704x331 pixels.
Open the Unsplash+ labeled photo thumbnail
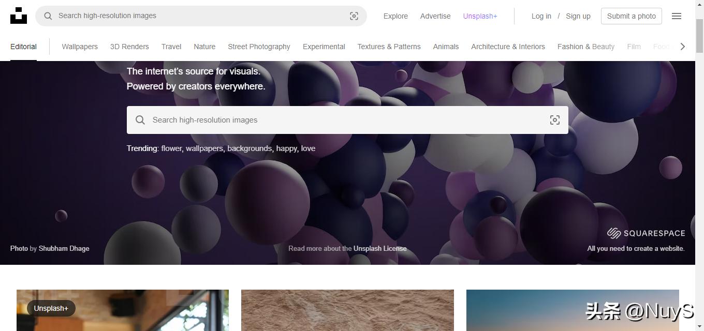pos(123,310)
